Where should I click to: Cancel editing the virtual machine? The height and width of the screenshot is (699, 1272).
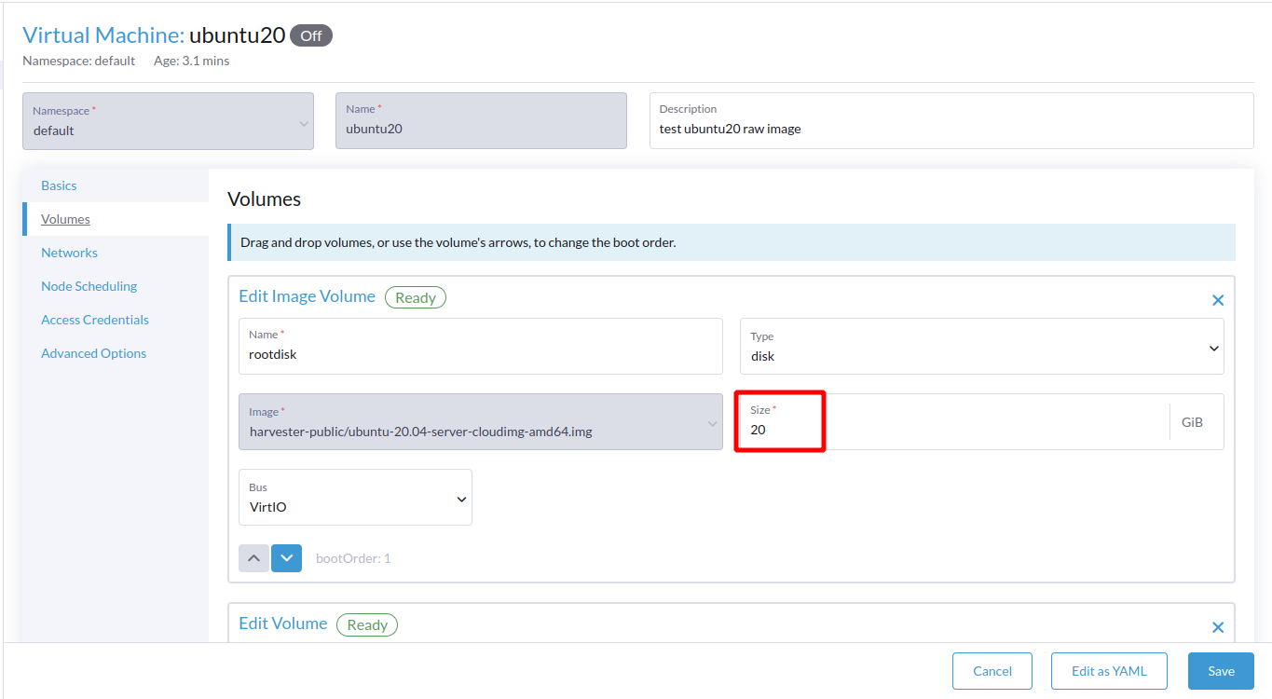click(x=992, y=670)
